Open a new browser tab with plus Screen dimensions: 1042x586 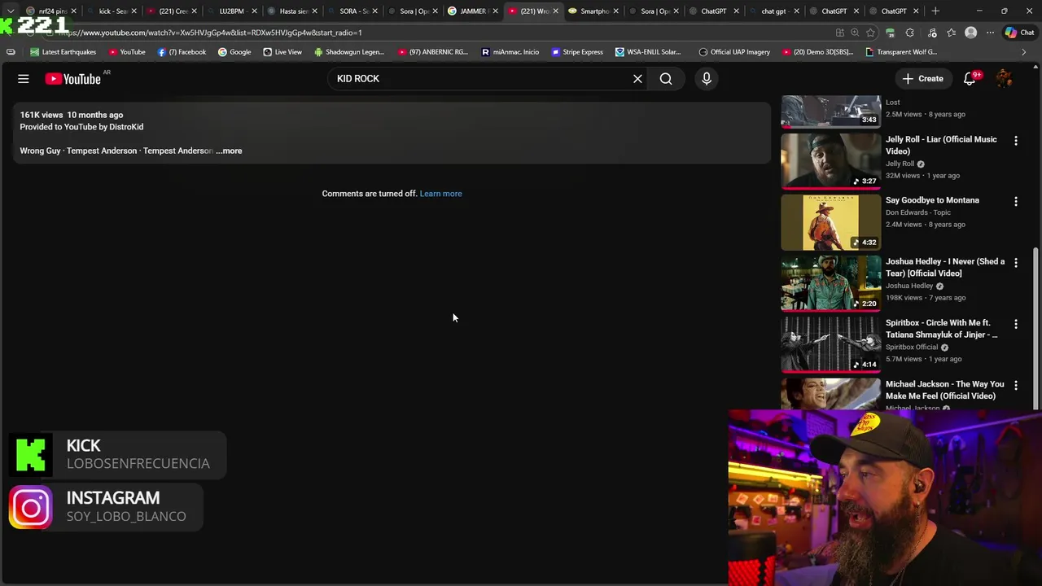pyautogui.click(x=935, y=11)
